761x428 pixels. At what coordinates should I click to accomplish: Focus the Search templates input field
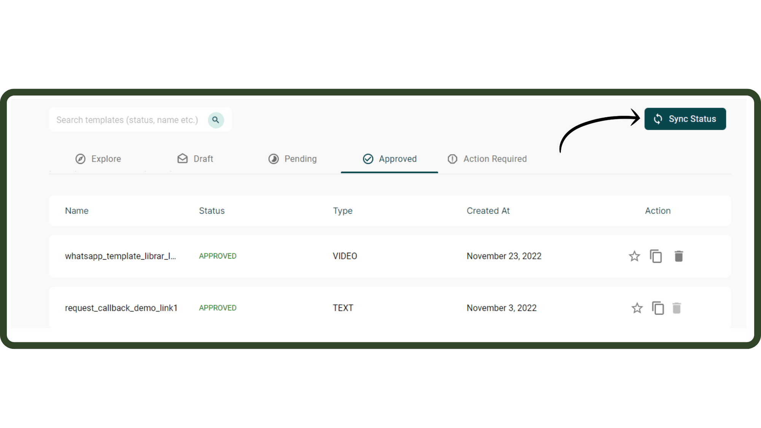click(x=127, y=120)
